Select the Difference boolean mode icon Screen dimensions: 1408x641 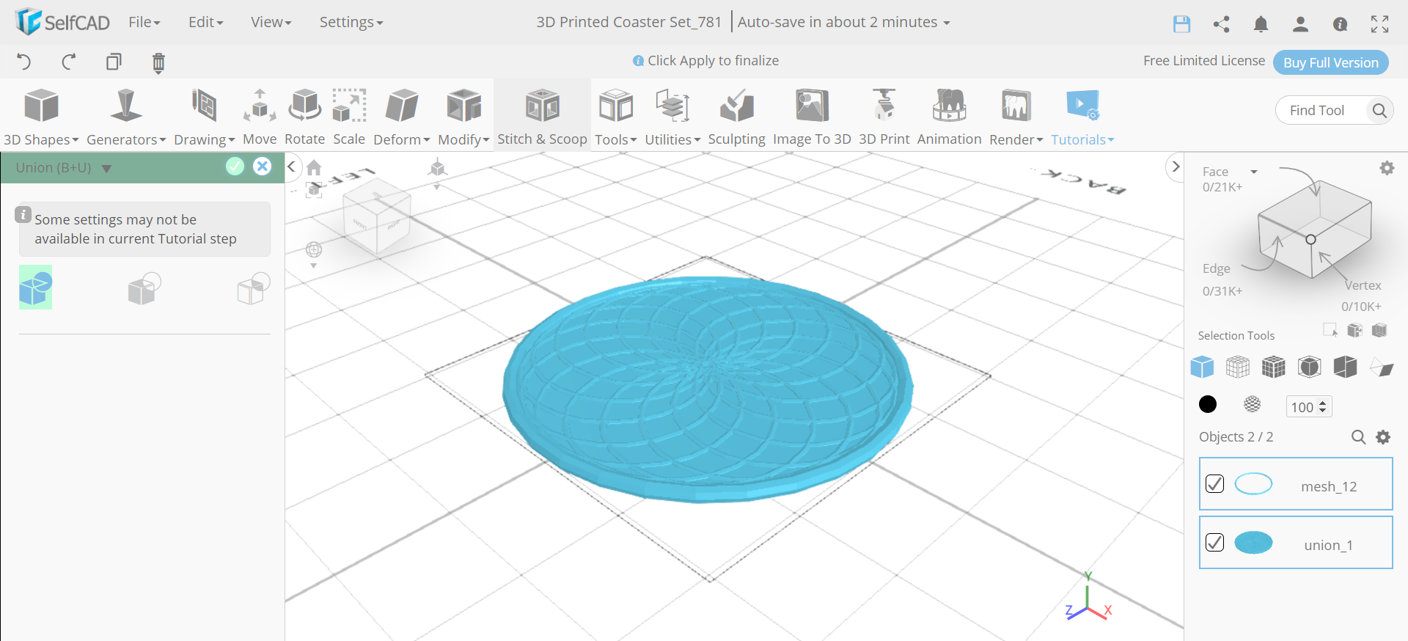pyautogui.click(x=144, y=288)
